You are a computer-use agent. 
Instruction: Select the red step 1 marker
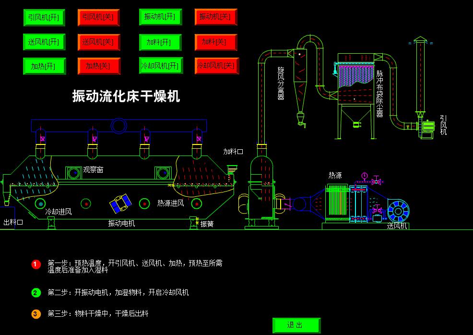(36, 264)
